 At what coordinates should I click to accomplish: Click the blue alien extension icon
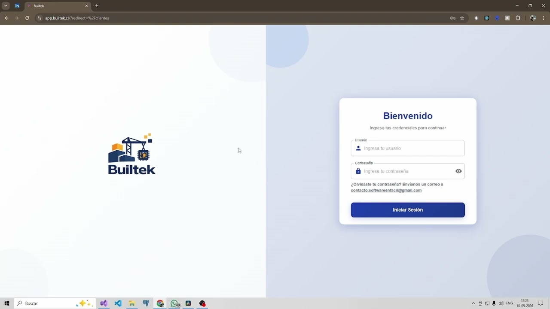pyautogui.click(x=497, y=18)
